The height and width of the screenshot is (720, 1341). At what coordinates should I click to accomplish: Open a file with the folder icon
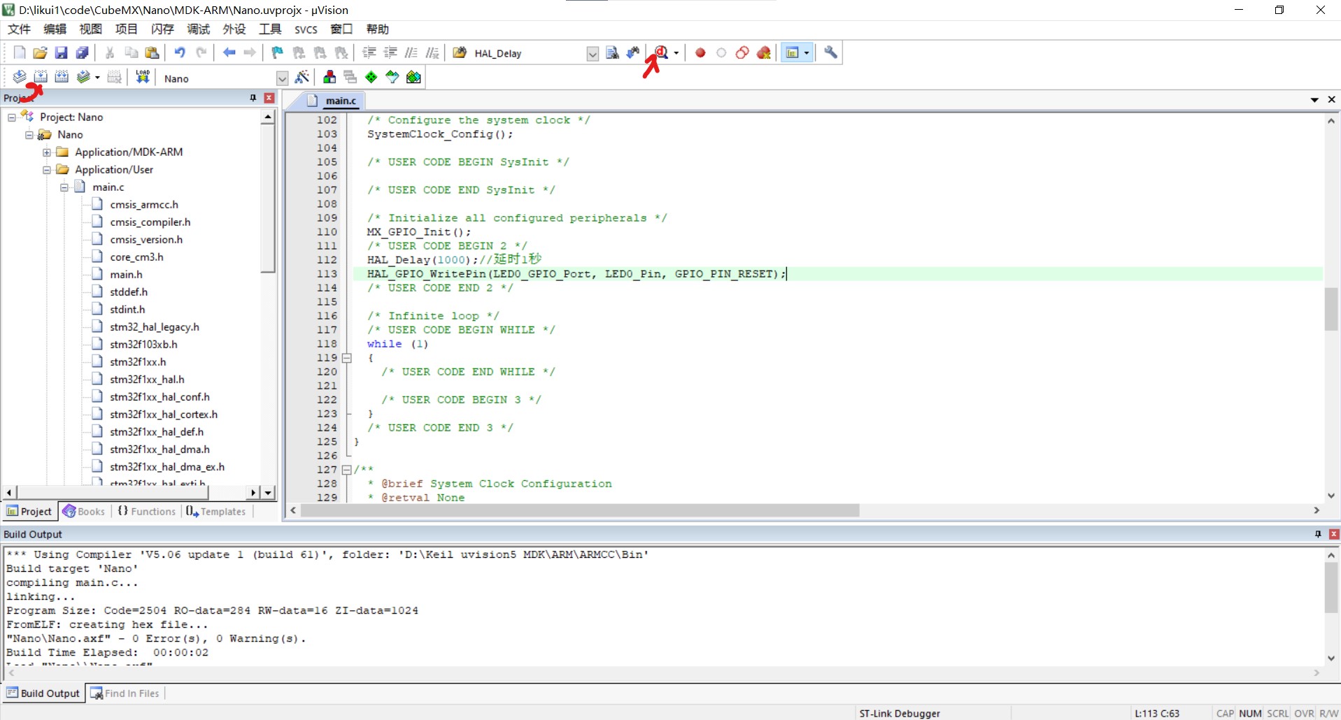pyautogui.click(x=41, y=53)
